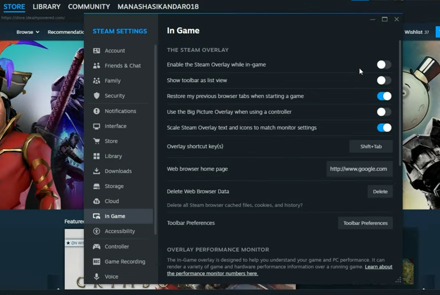Select the Security shield icon

click(96, 96)
